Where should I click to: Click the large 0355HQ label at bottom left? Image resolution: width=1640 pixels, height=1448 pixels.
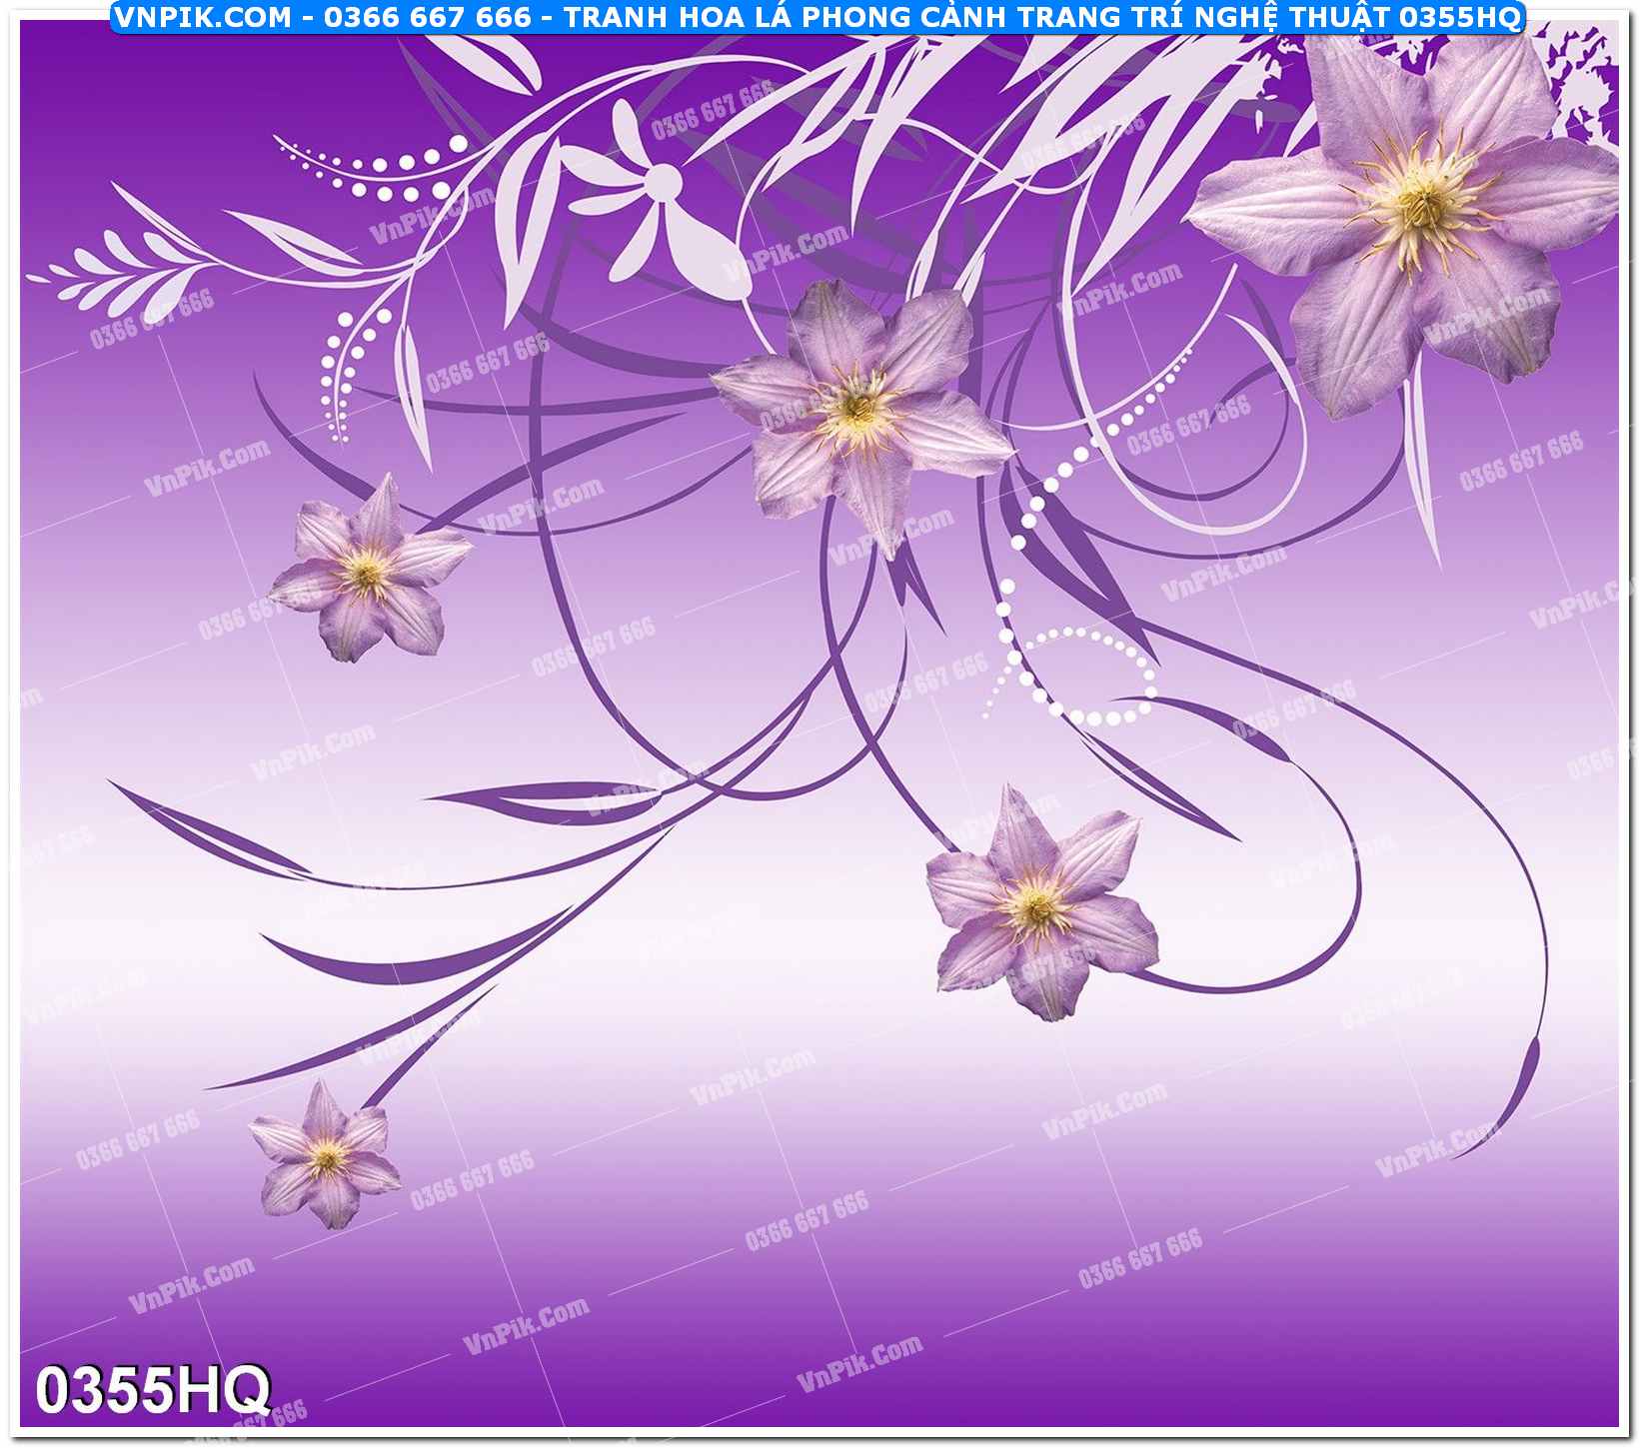coord(153,1389)
